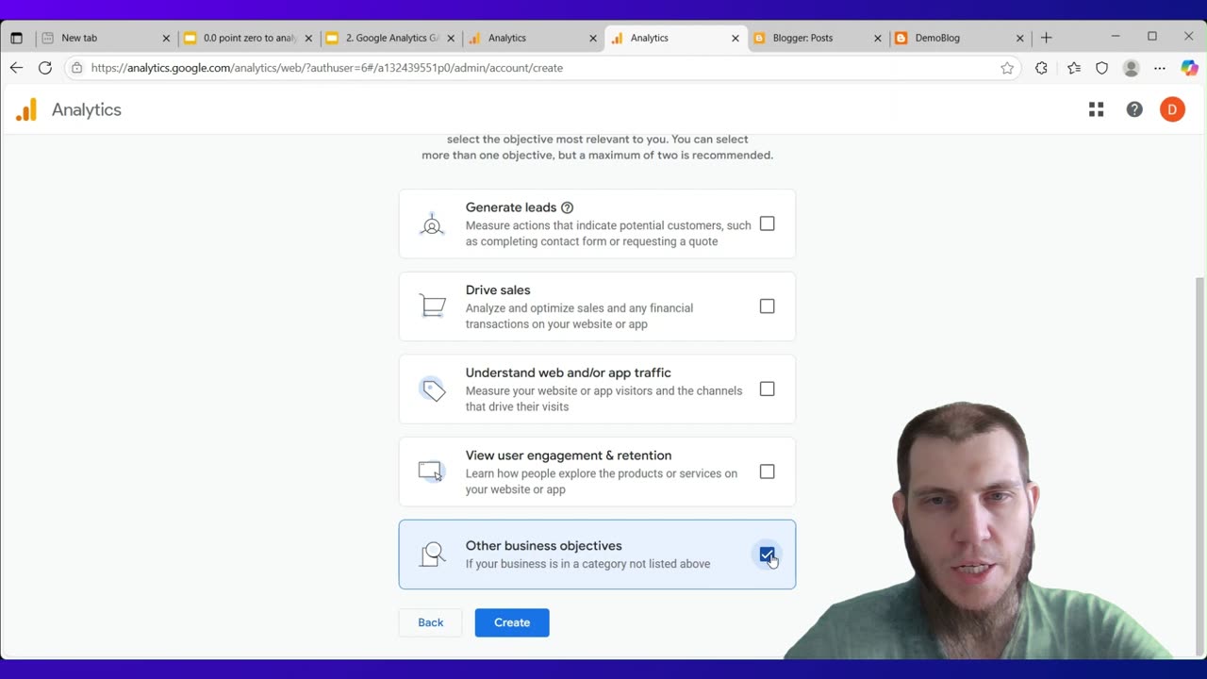Click the web traffic tag icon

click(433, 389)
